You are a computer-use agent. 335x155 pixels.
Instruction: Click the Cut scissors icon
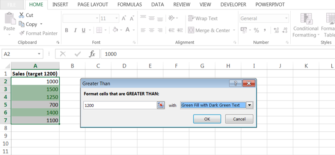(21, 15)
